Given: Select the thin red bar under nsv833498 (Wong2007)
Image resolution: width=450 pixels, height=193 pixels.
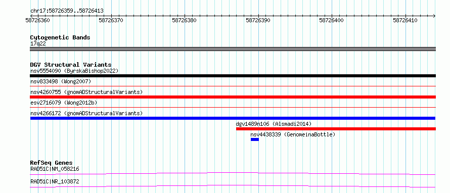Looking at the screenshot, I should click(x=233, y=86).
